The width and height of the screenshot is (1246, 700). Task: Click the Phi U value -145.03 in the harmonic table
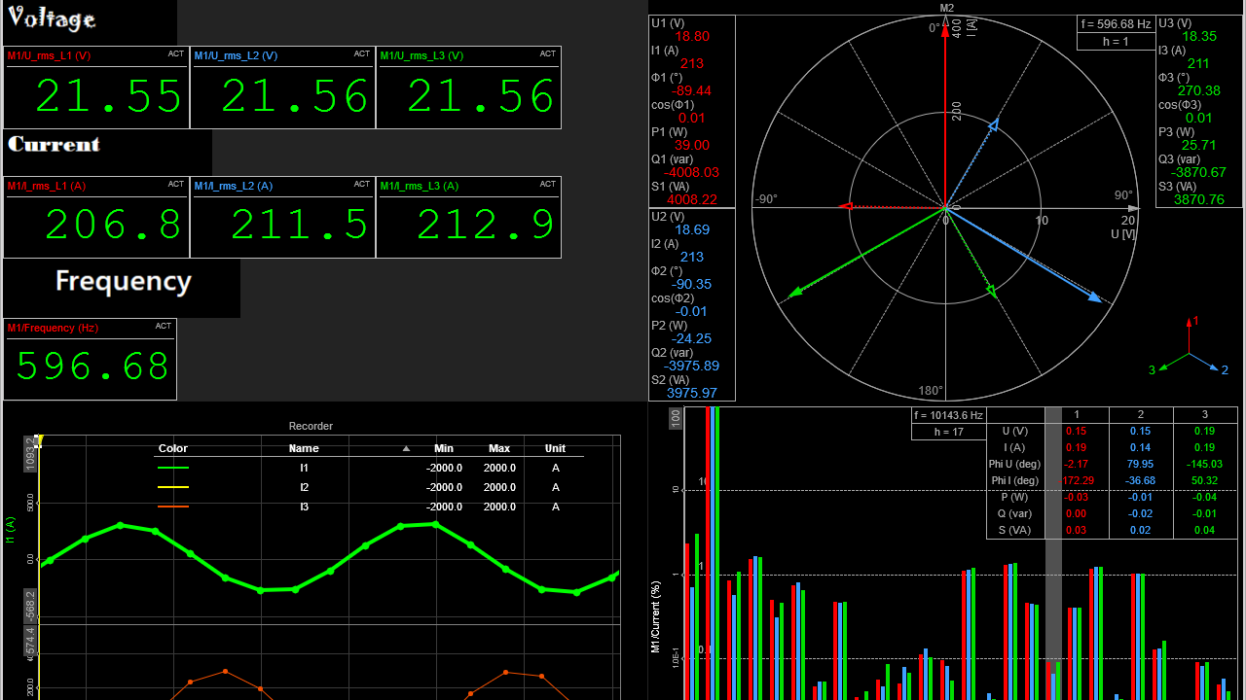[x=1204, y=464]
